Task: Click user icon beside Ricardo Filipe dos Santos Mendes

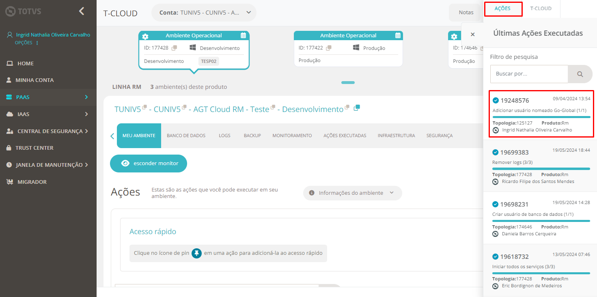Action: [x=496, y=181]
